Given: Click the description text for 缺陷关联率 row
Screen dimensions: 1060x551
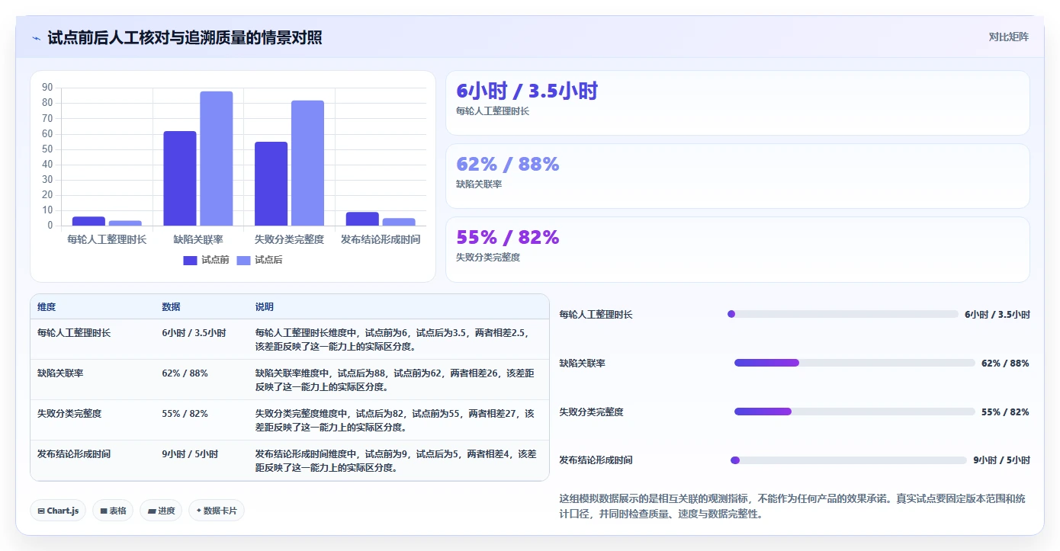Looking at the screenshot, I should tap(395, 380).
